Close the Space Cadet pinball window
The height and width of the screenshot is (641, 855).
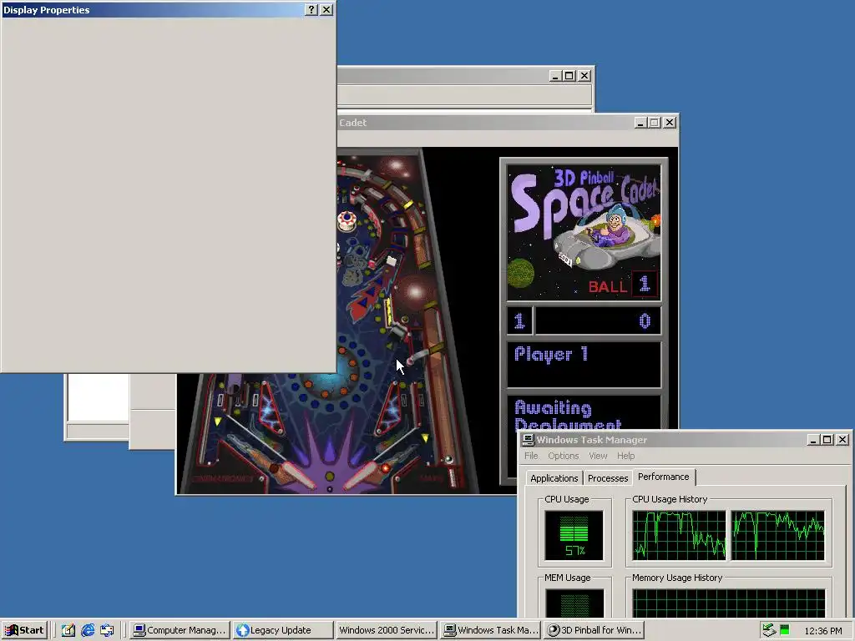coord(670,123)
